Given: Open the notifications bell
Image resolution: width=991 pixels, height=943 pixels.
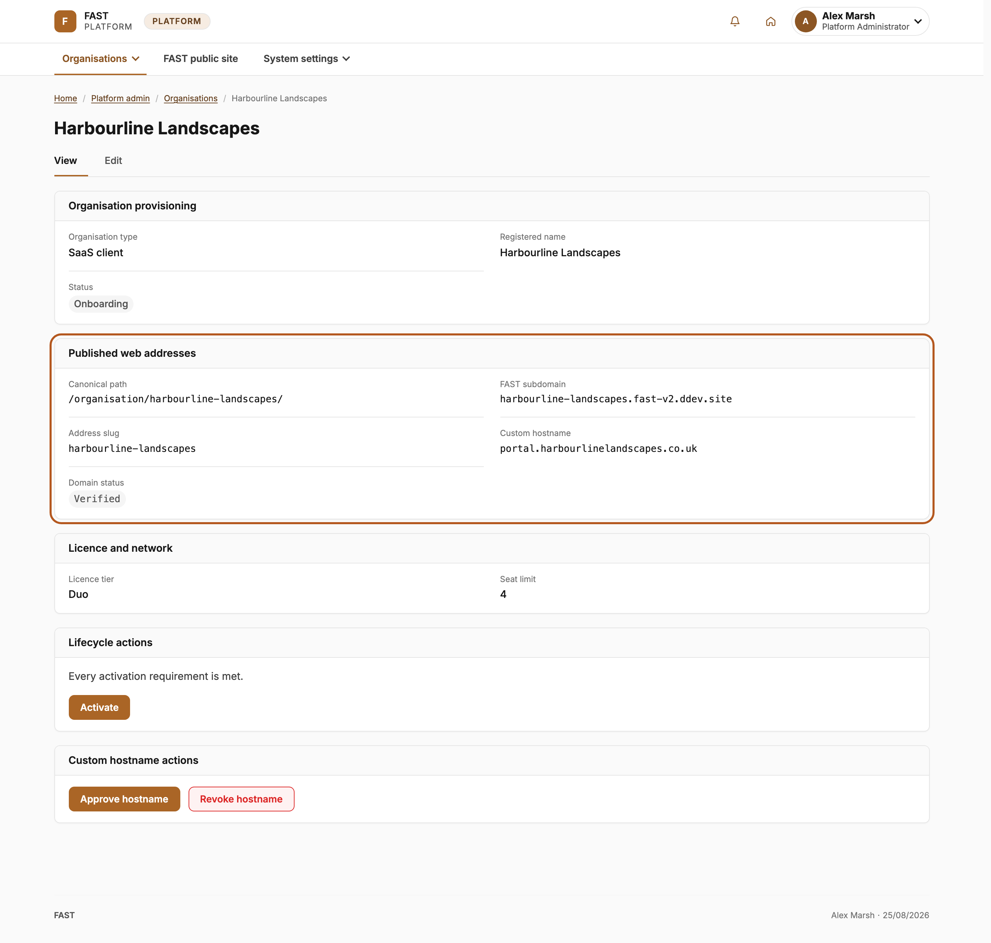Looking at the screenshot, I should coord(734,21).
